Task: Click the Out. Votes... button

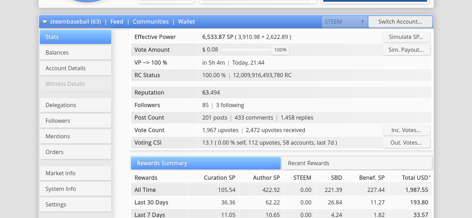Action: tap(406, 143)
